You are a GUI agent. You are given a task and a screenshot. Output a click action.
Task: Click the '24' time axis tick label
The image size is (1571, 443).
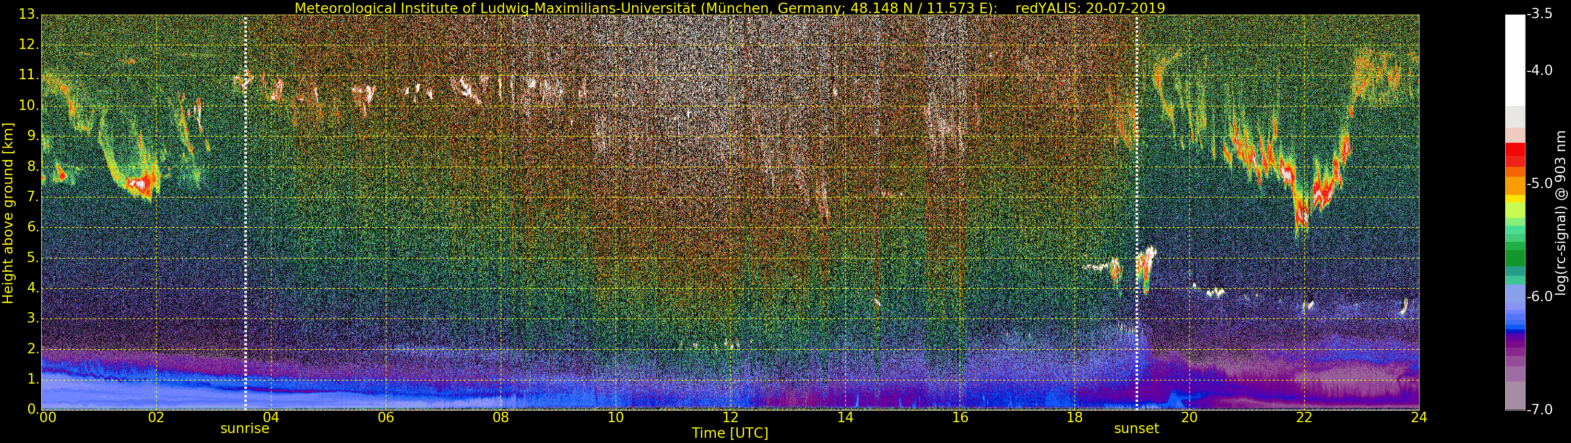[1419, 417]
